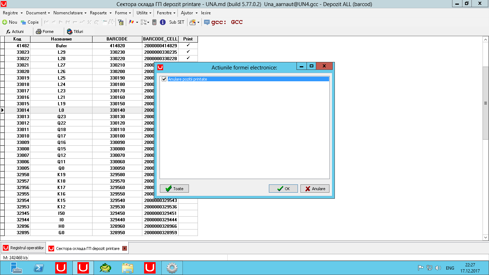Image resolution: width=489 pixels, height=275 pixels.
Task: Open the Utilite menu
Action: point(144,13)
